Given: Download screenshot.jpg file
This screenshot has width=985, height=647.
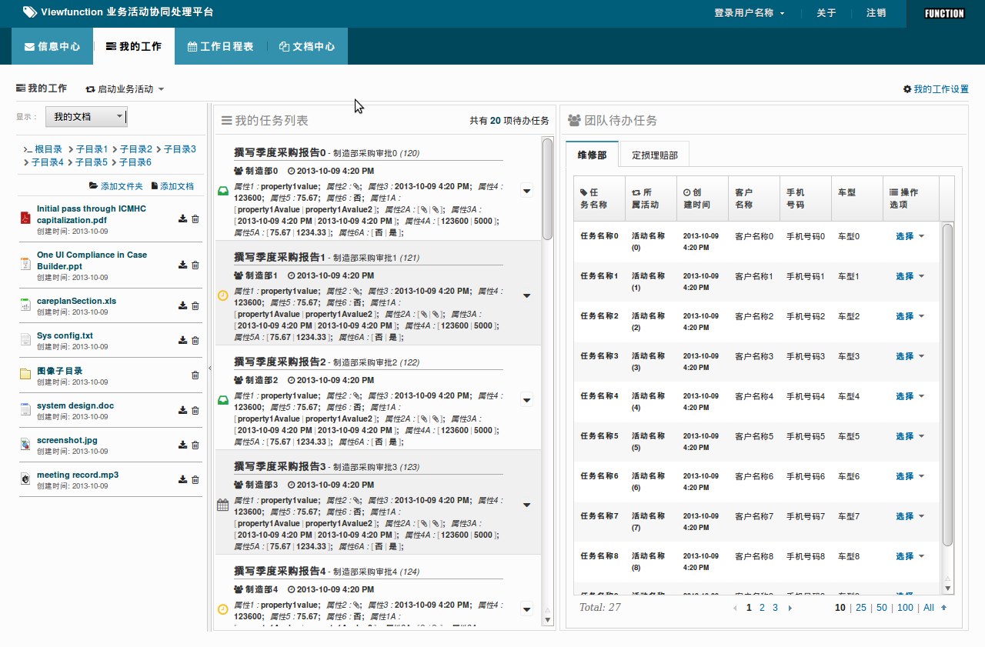Looking at the screenshot, I should pyautogui.click(x=182, y=445).
